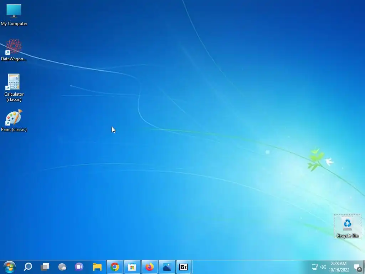This screenshot has height=274, width=365.
Task: Open Photos app from taskbar
Action: tap(167, 267)
